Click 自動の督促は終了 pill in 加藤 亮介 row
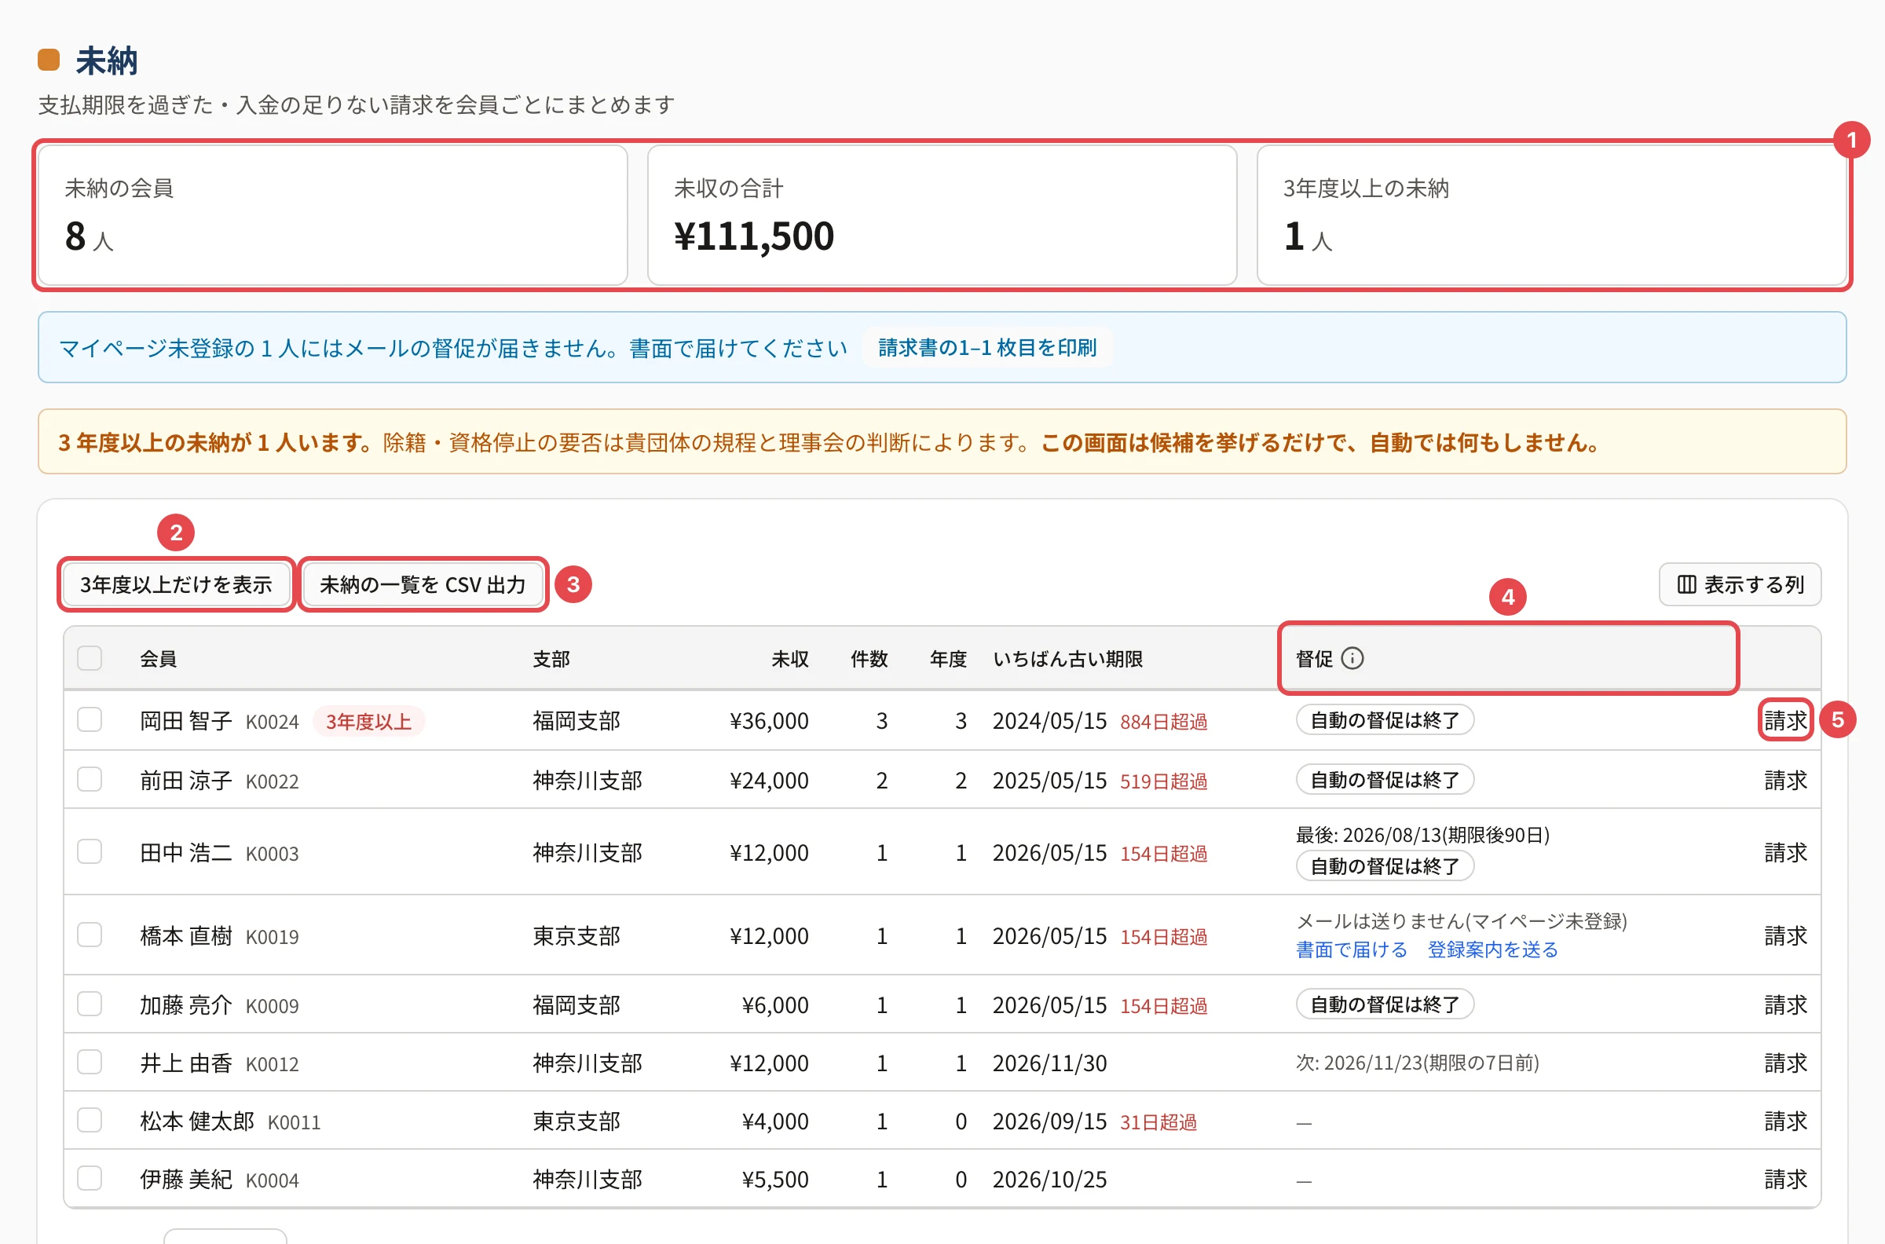1885x1244 pixels. [1385, 1004]
